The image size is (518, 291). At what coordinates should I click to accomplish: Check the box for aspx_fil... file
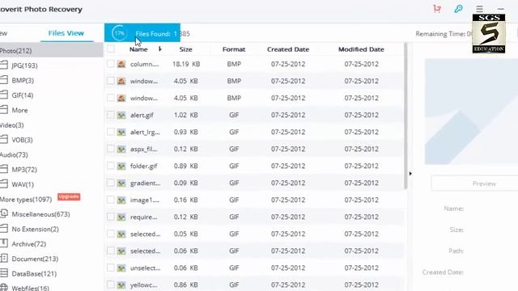pos(111,149)
